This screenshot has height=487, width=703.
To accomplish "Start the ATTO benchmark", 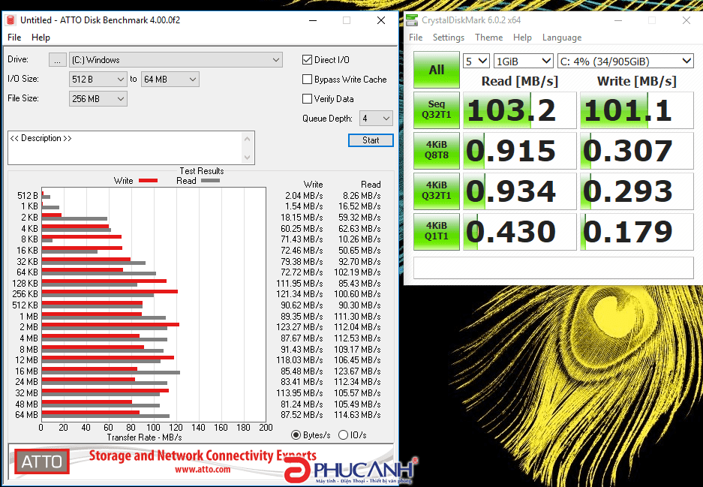I will 371,140.
